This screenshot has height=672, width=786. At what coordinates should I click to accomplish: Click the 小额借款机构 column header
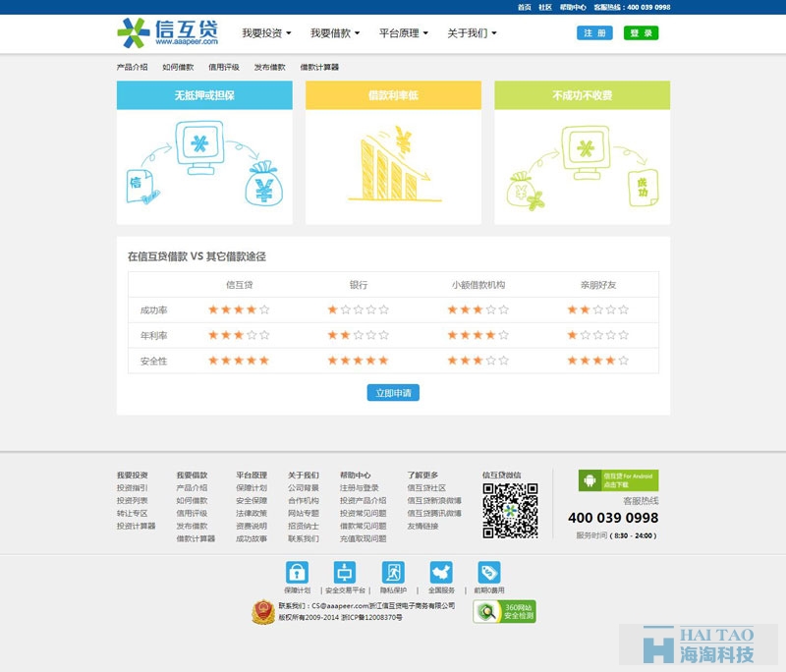pos(478,285)
